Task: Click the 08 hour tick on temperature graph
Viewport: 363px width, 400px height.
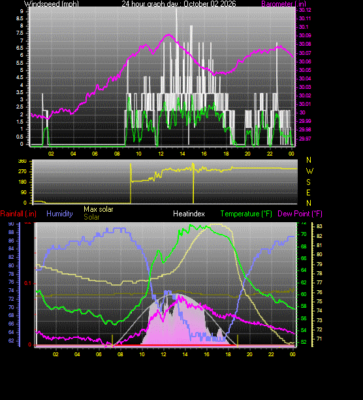Action: coord(120,354)
